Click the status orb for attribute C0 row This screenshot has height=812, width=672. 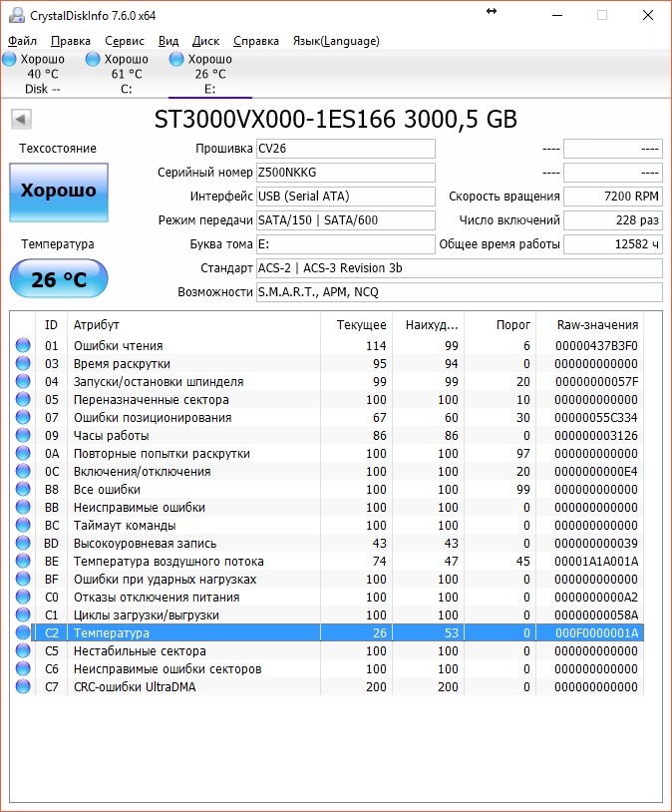pyautogui.click(x=23, y=598)
